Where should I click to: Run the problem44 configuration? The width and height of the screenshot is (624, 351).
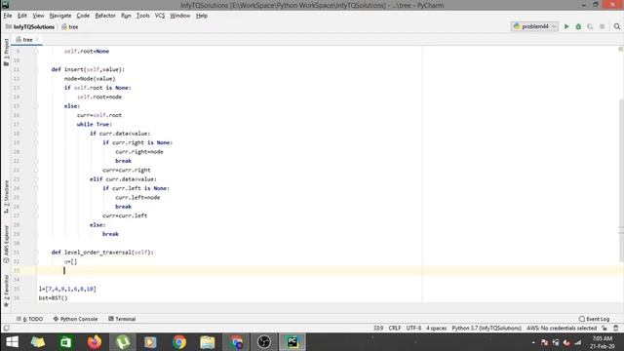pos(566,26)
